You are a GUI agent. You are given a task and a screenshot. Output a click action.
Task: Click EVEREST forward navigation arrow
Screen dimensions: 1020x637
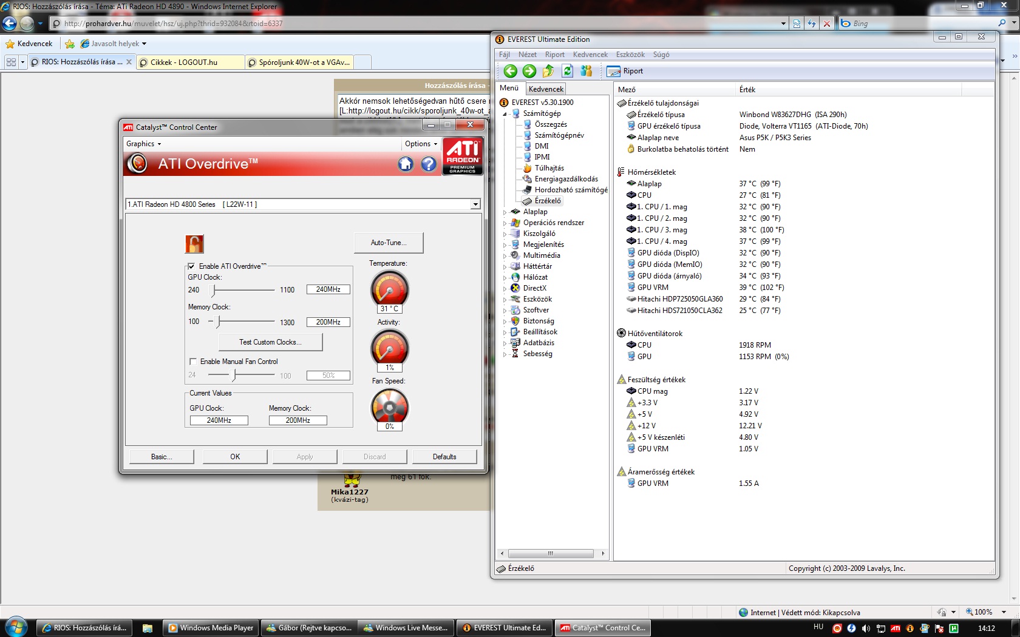[529, 71]
